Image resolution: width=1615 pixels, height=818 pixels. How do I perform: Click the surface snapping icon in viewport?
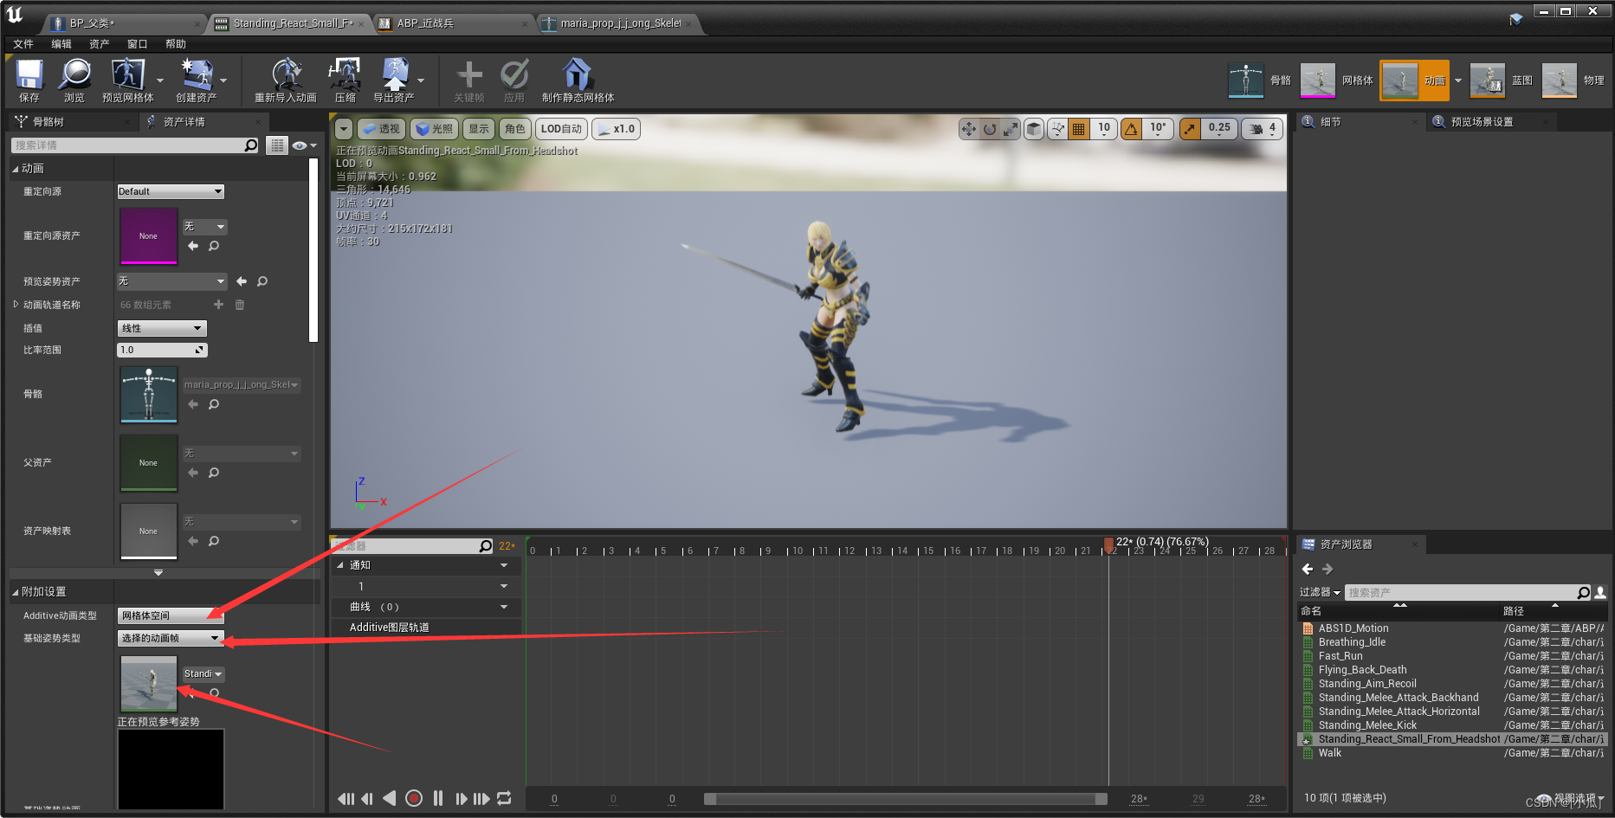coord(1057,129)
